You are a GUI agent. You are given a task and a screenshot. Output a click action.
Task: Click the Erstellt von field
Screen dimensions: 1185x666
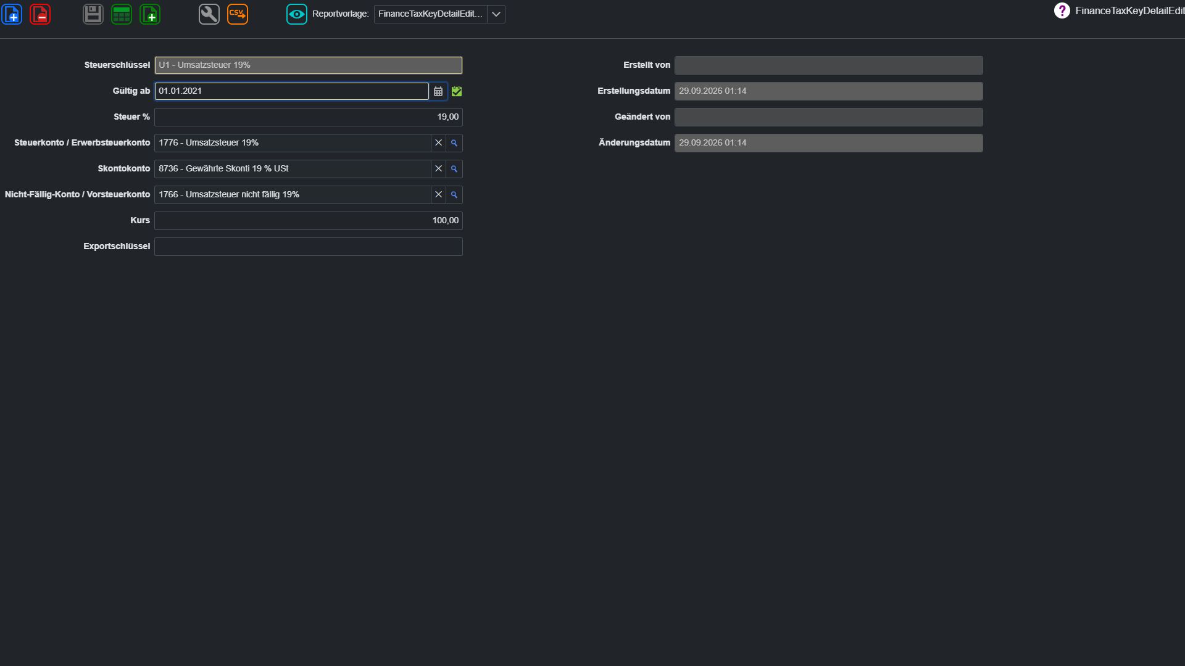[x=828, y=65]
